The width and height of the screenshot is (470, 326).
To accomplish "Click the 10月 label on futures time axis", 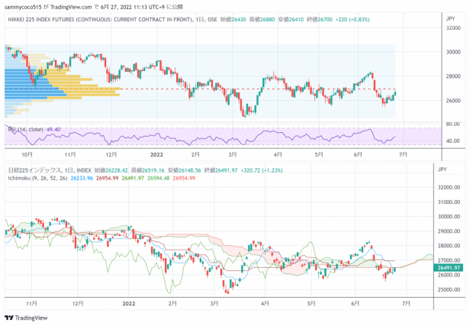I will 27,154.
